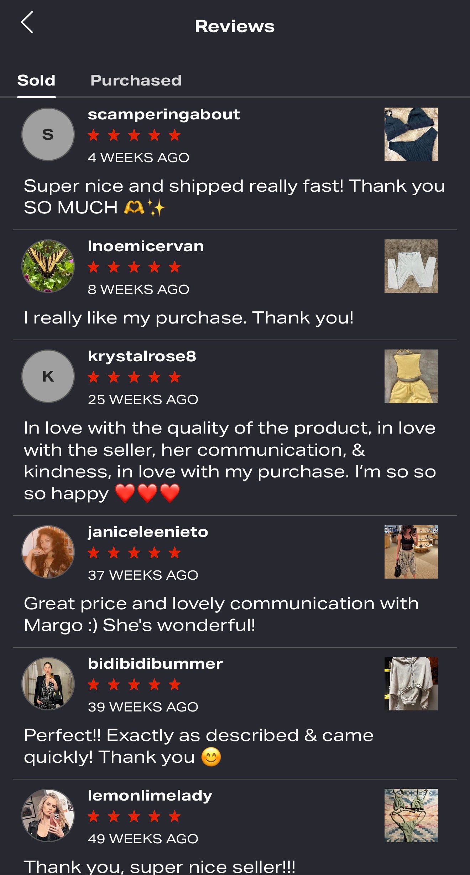Image resolution: width=470 pixels, height=875 pixels.
Task: Switch to the Purchased tab
Action: click(136, 81)
